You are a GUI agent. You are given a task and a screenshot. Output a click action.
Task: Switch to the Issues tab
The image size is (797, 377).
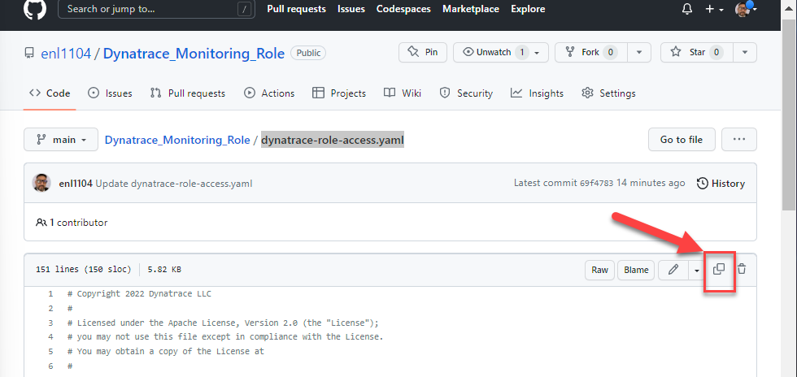(x=110, y=93)
